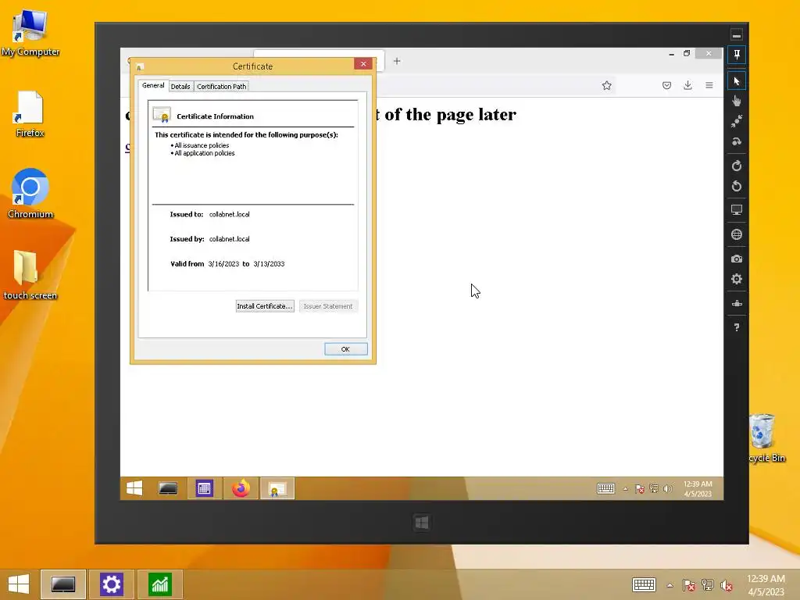800x600 pixels.
Task: Capture screenshot with camera icon
Action: 737,259
